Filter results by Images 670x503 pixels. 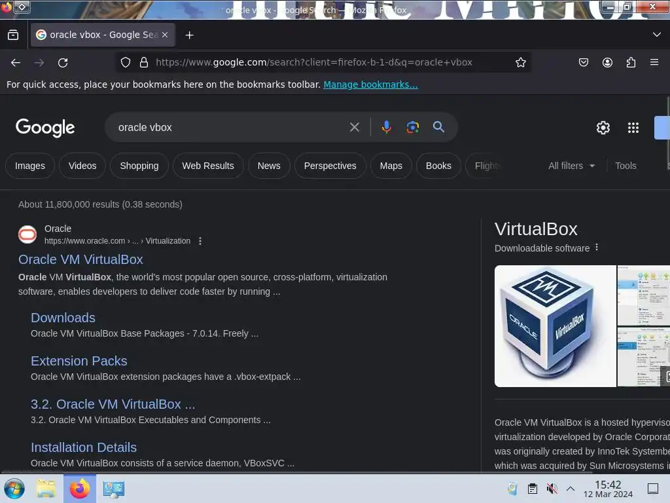click(x=30, y=166)
